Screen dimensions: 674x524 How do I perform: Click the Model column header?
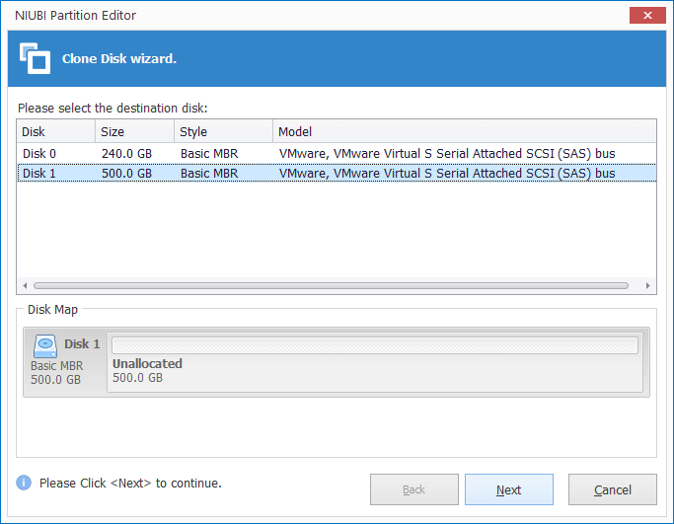click(x=464, y=131)
